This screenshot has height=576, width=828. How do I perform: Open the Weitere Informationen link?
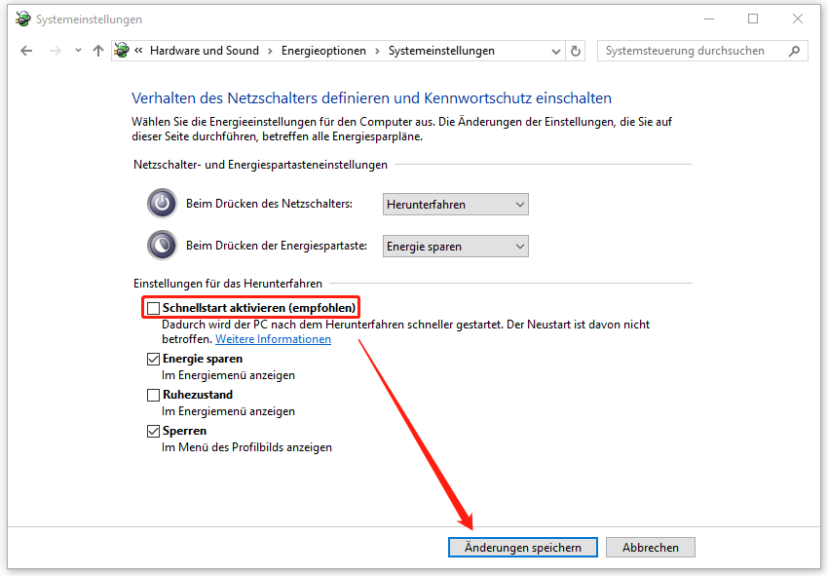pos(273,338)
